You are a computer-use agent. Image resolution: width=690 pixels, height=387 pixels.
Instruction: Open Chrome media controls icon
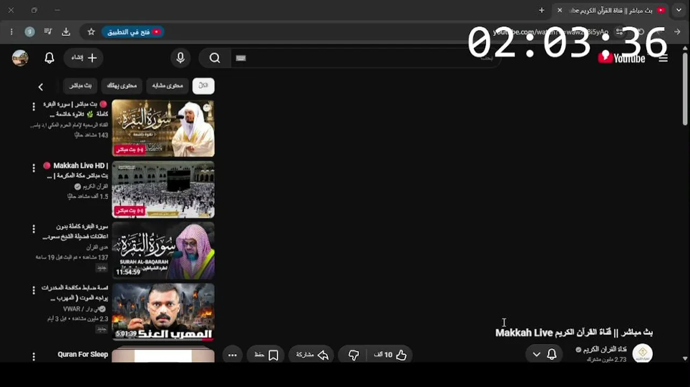click(48, 32)
